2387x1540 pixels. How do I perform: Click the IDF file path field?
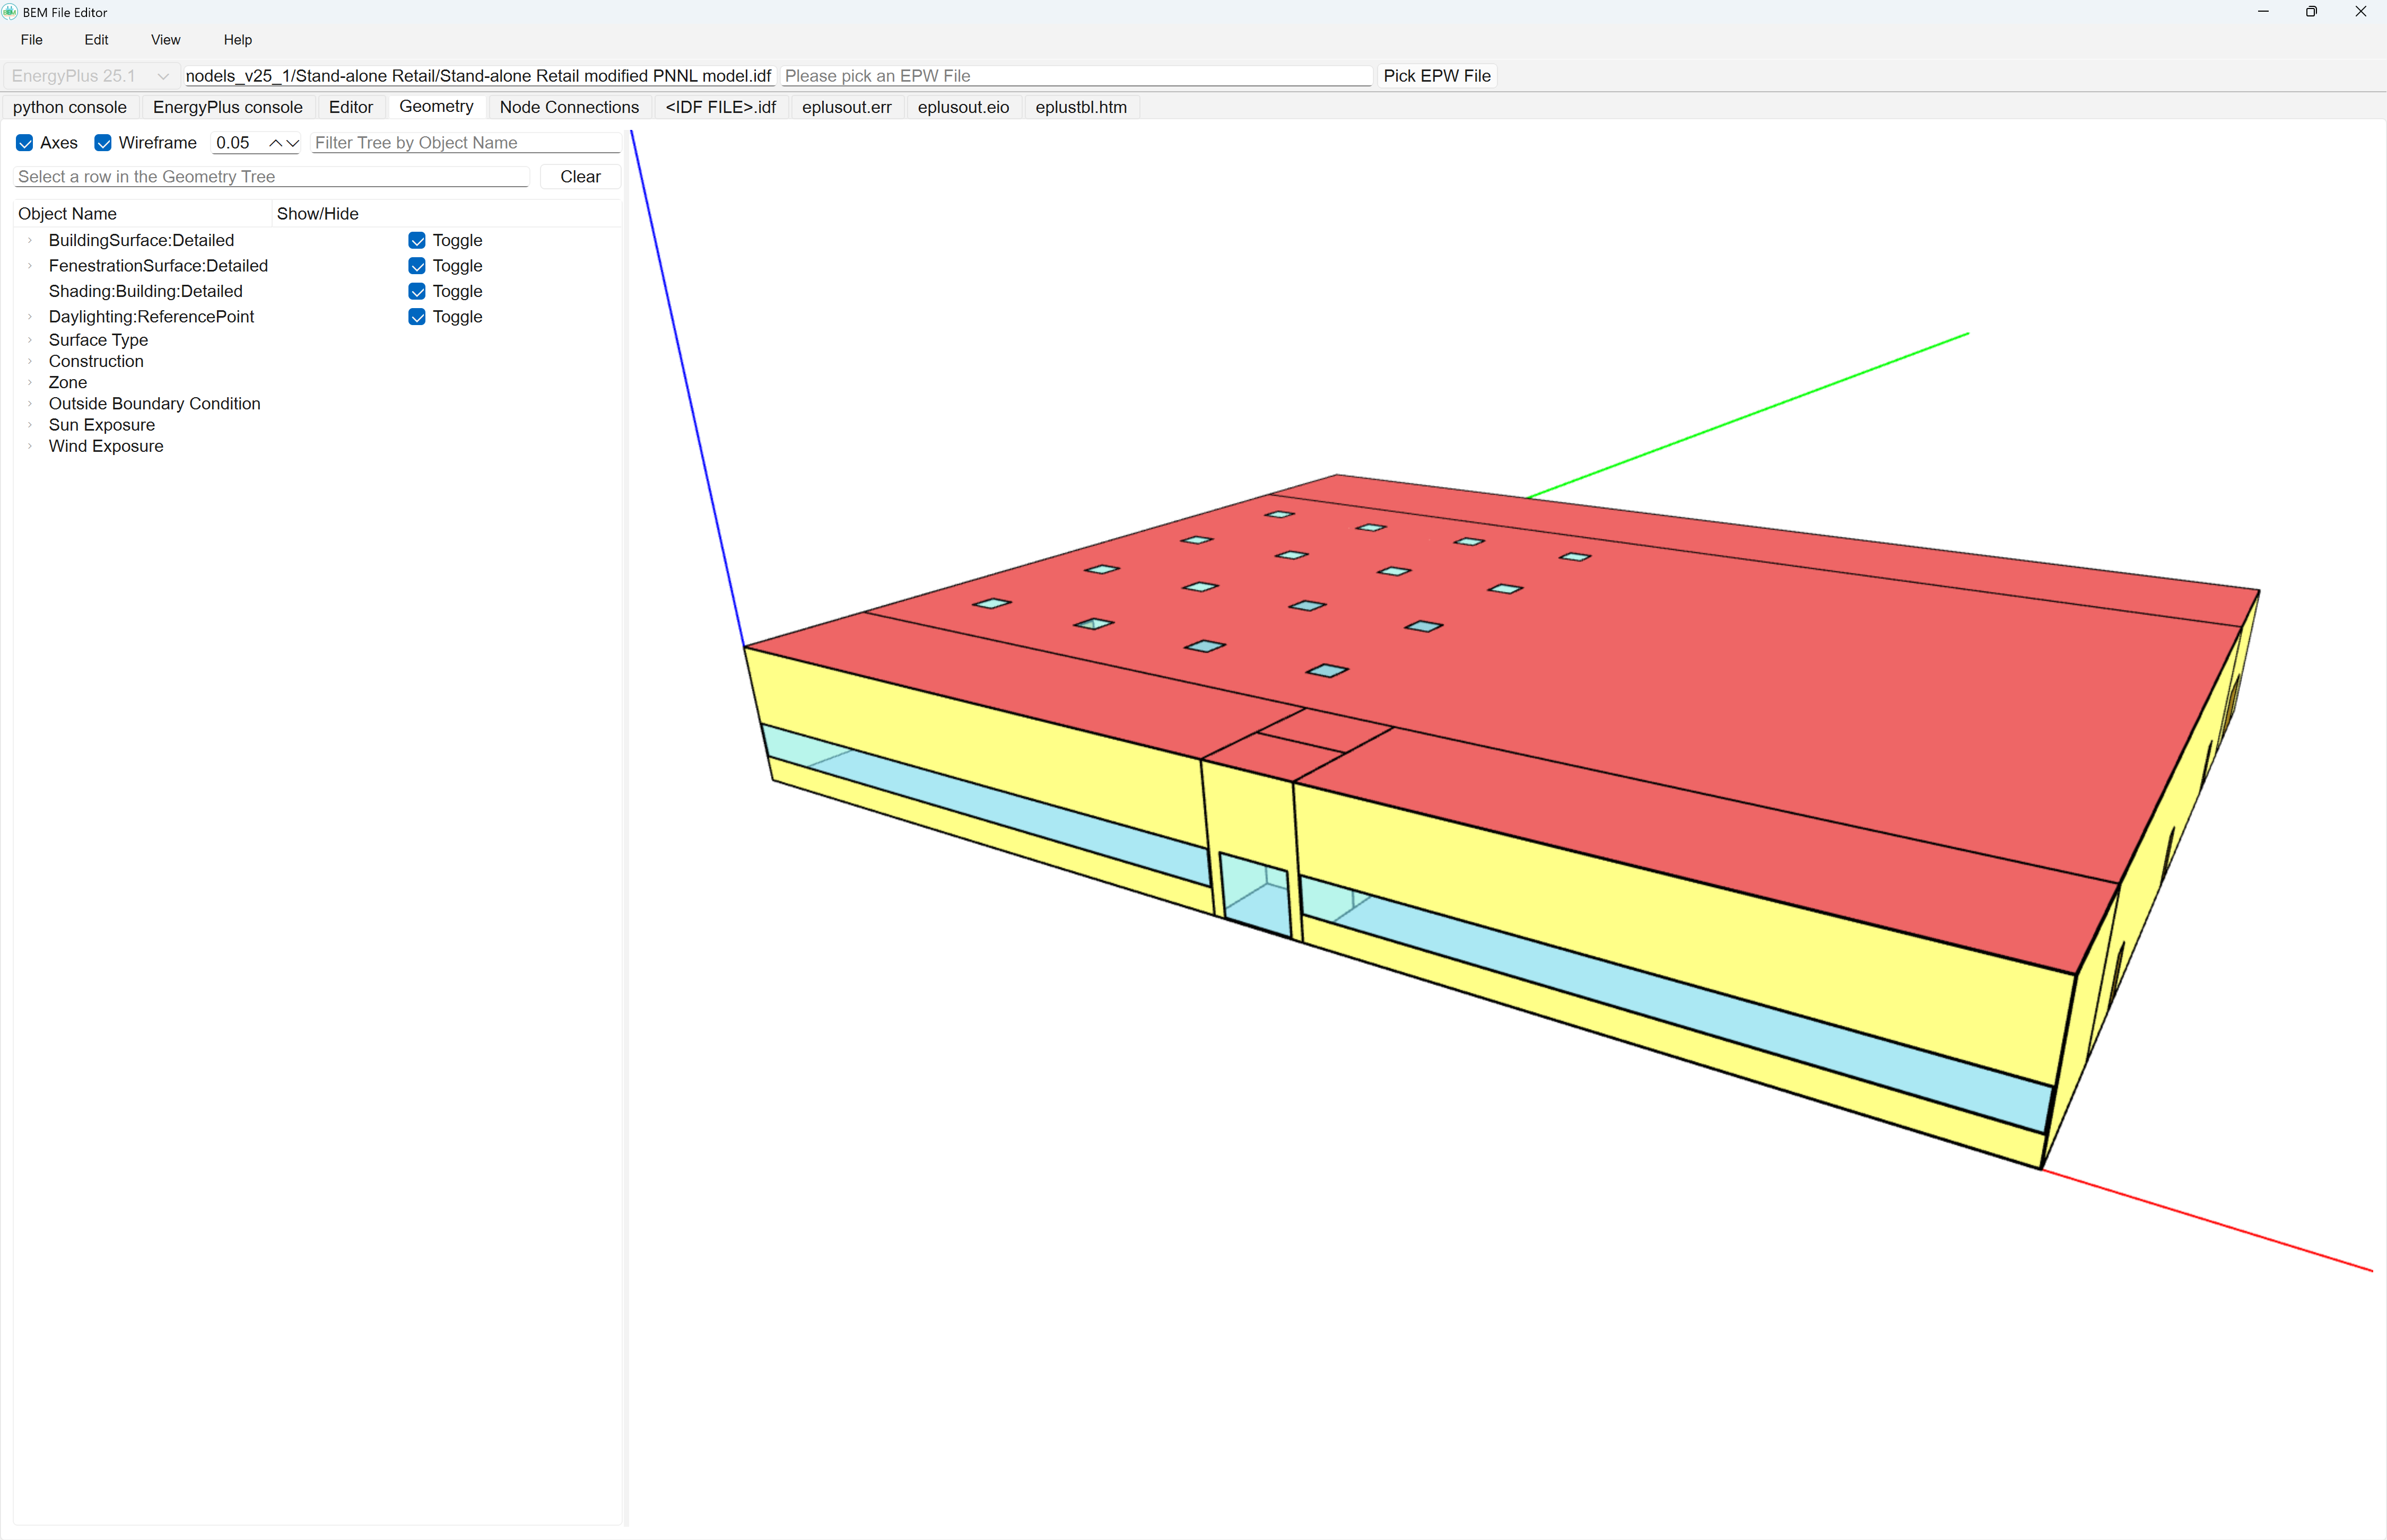point(479,76)
